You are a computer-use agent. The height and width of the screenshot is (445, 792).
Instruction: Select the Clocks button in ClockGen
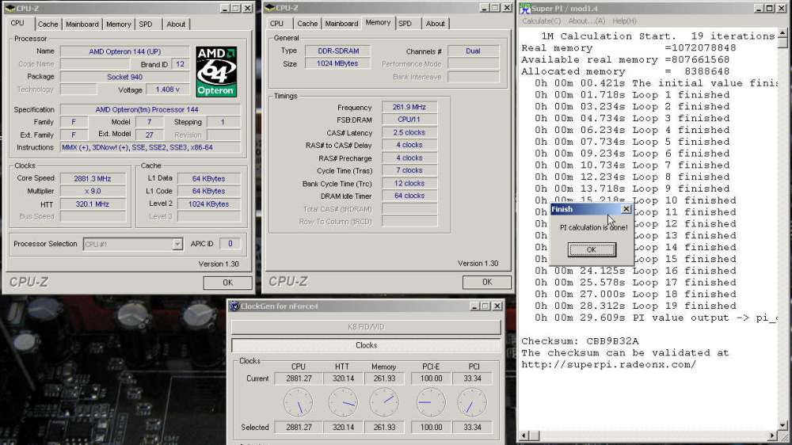366,345
